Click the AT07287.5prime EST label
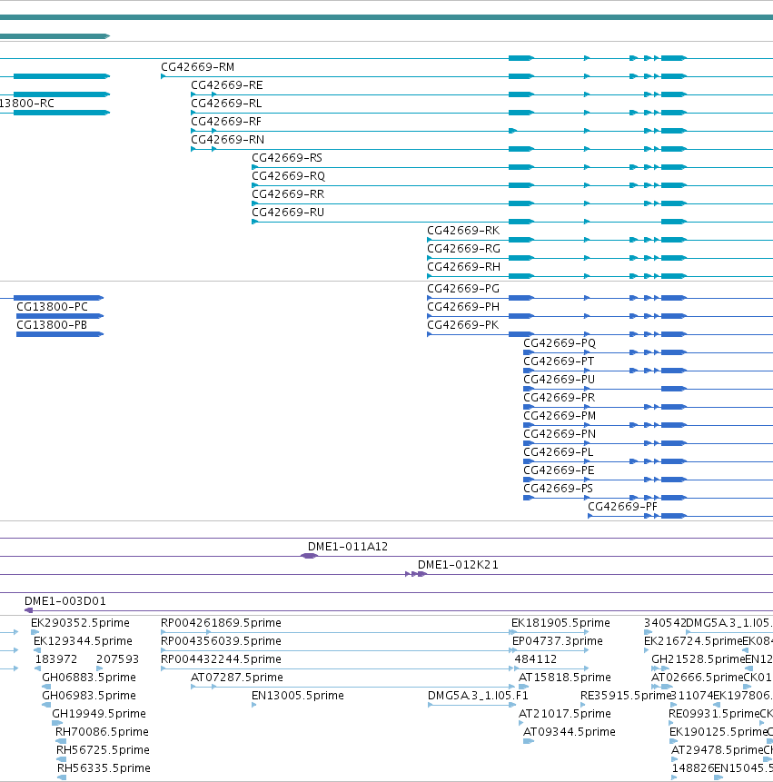 pyautogui.click(x=237, y=678)
